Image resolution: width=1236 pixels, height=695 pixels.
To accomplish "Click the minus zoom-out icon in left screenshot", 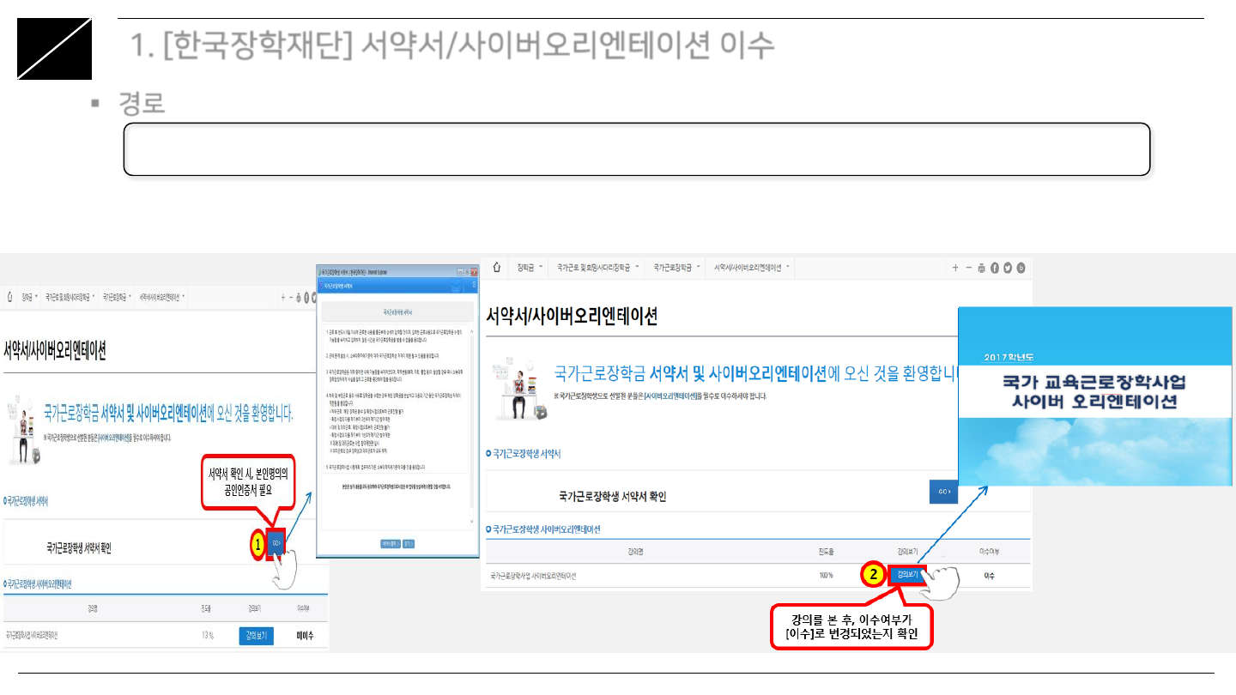I will click(291, 297).
